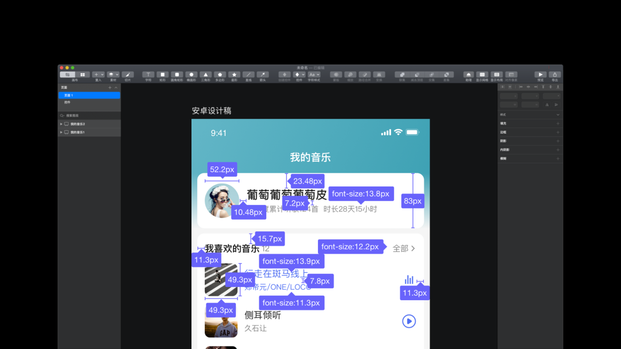Add a 阴影 shadow with its plus
Viewport: 621px width, 349px height.
[558, 141]
